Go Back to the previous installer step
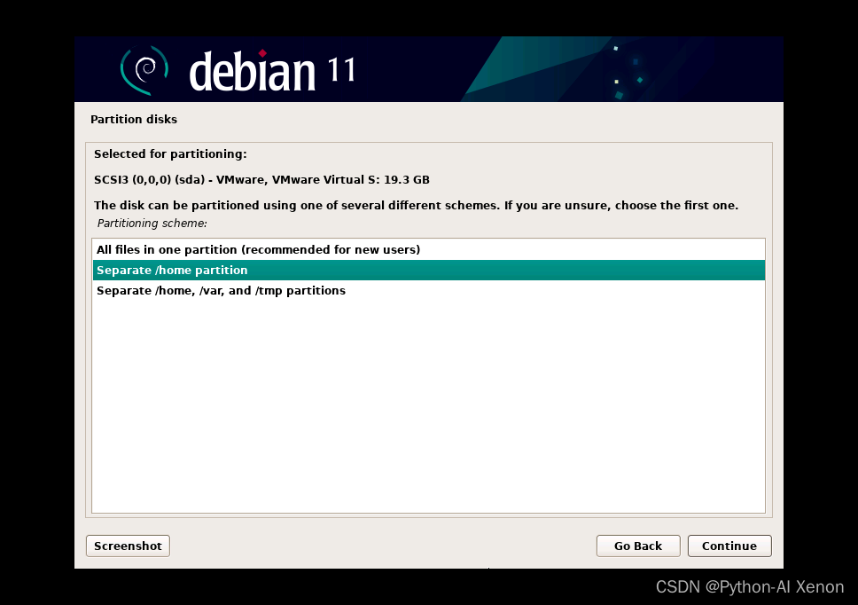The height and width of the screenshot is (605, 858). (x=637, y=546)
